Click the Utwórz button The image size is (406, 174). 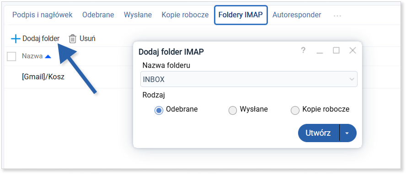(x=319, y=133)
